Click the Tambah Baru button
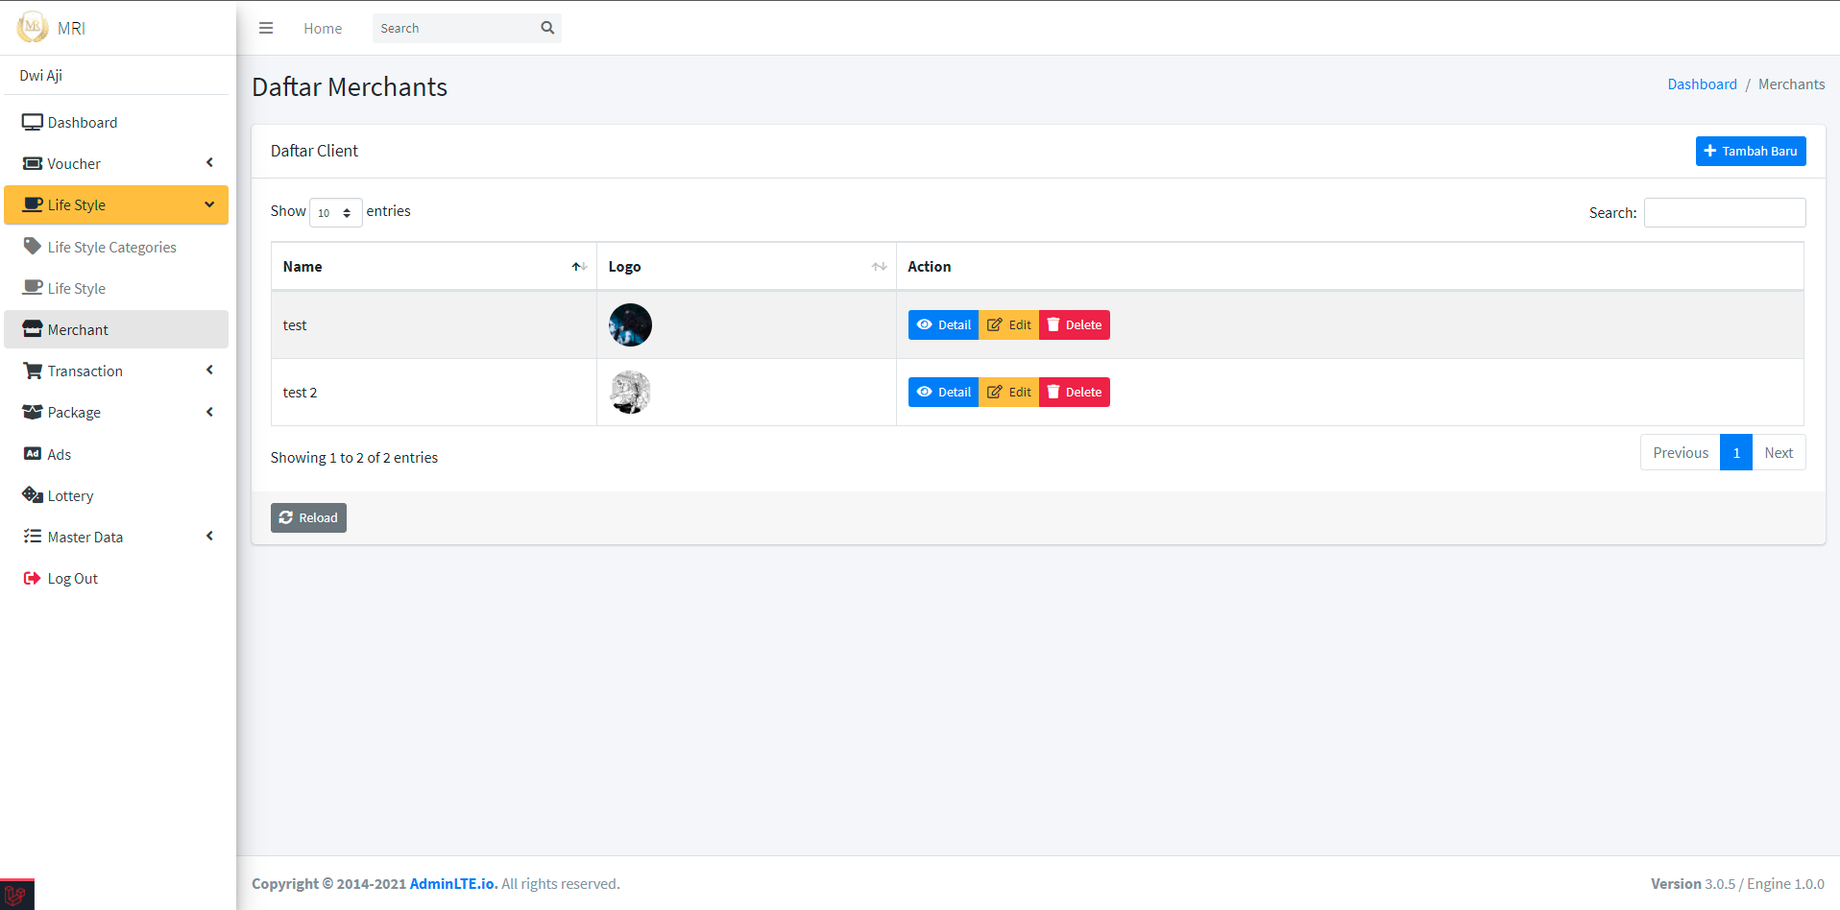The height and width of the screenshot is (910, 1840). click(x=1751, y=151)
